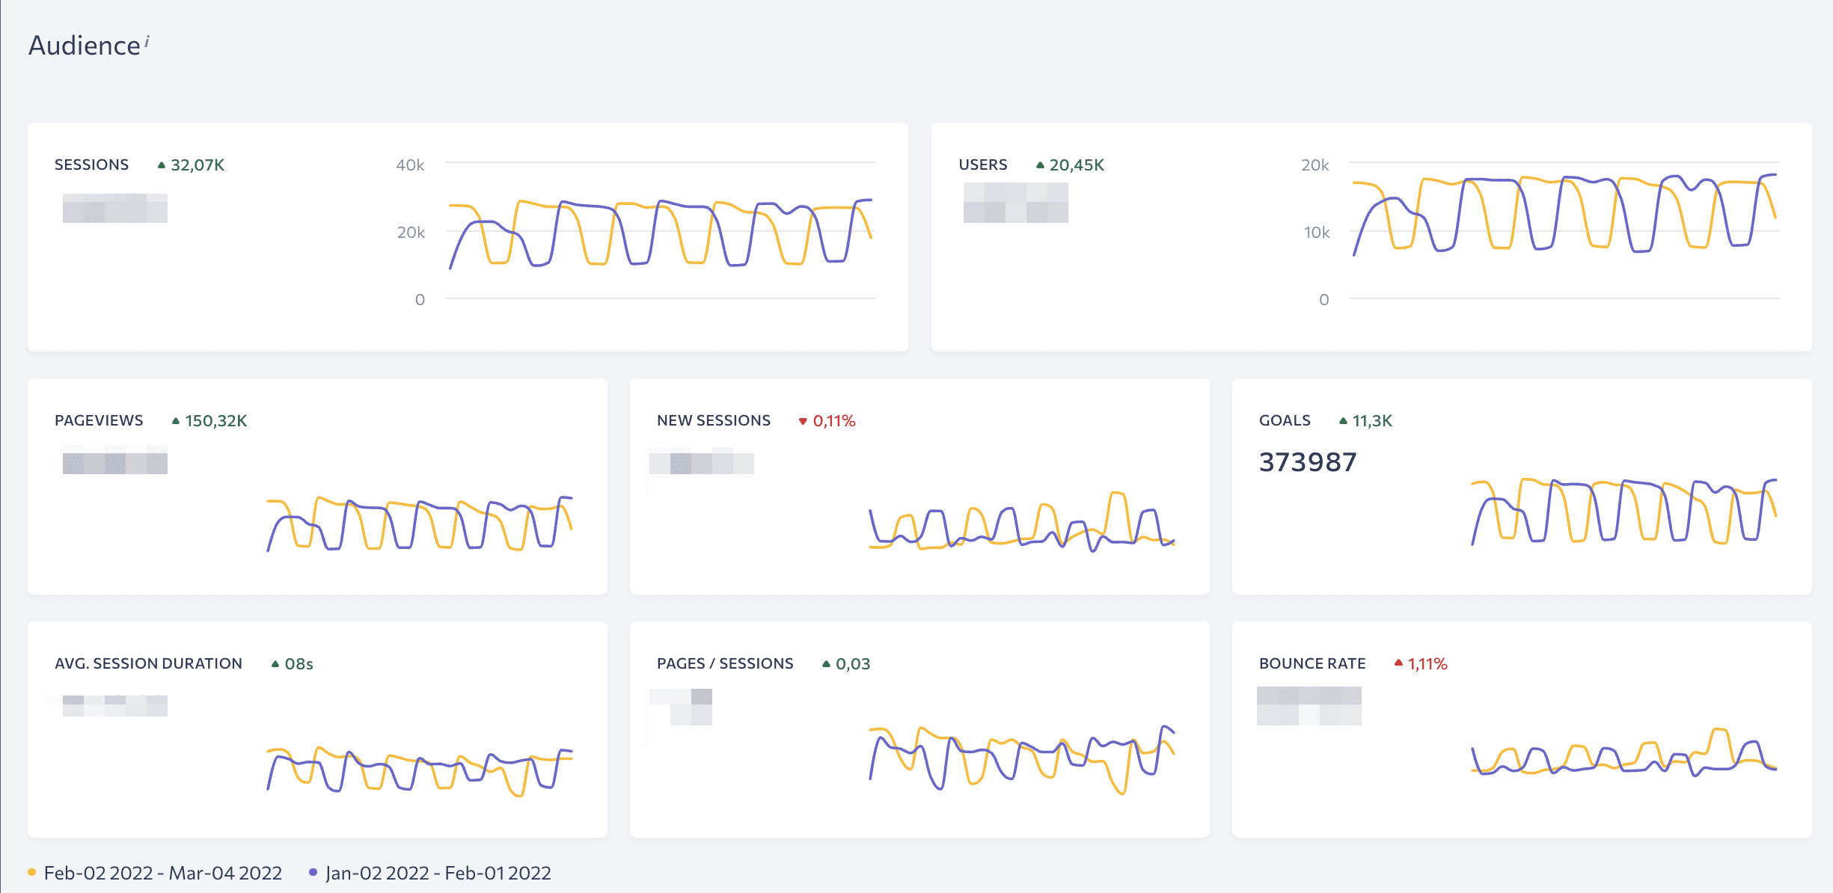The image size is (1833, 893).
Task: Click the Pages / Sessions sparkline chart
Action: tap(1021, 758)
